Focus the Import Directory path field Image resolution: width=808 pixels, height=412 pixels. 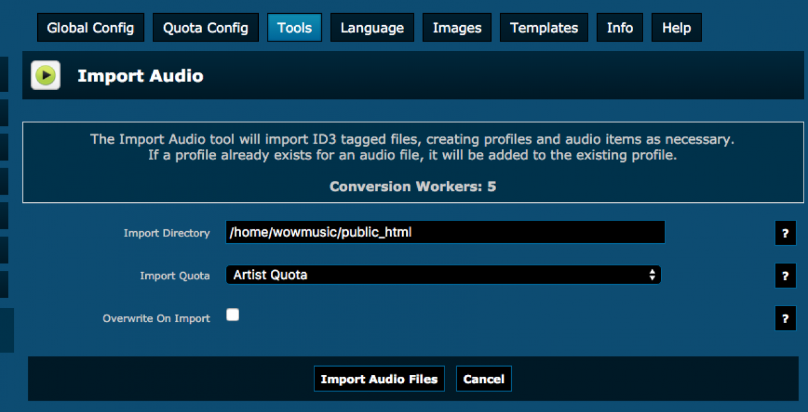[x=445, y=232]
